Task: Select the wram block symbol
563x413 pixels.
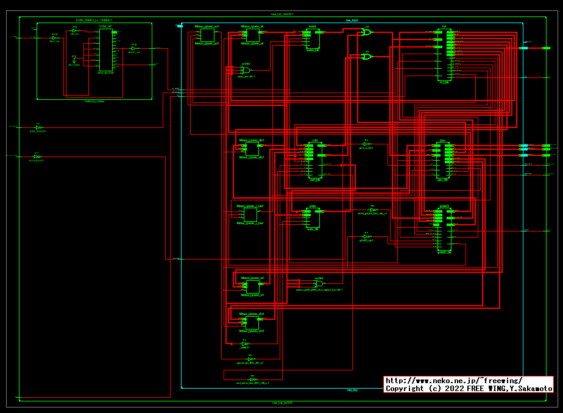Action: click(313, 39)
